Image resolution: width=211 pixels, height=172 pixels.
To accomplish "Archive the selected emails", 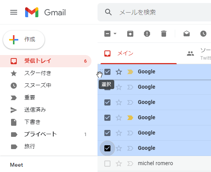I will pyautogui.click(x=130, y=34).
